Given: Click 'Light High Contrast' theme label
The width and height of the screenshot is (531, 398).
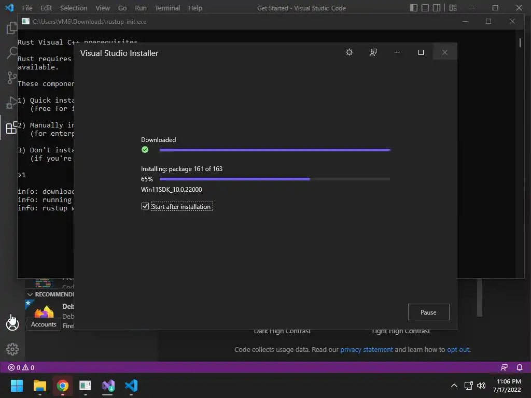Looking at the screenshot, I should point(401,331).
